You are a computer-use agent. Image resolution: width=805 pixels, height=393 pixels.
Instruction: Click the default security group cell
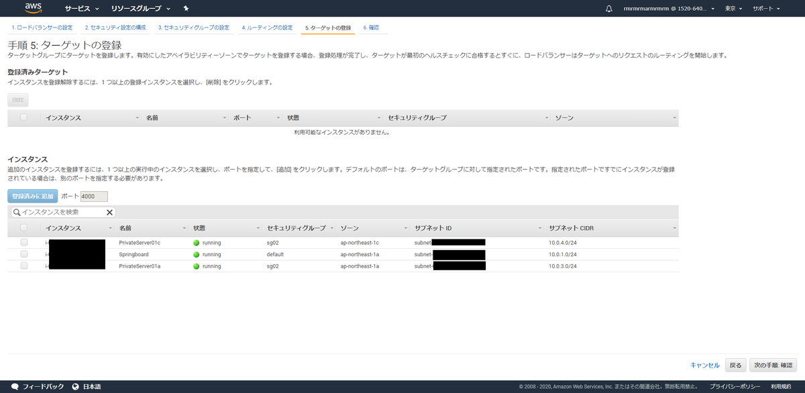pos(276,255)
